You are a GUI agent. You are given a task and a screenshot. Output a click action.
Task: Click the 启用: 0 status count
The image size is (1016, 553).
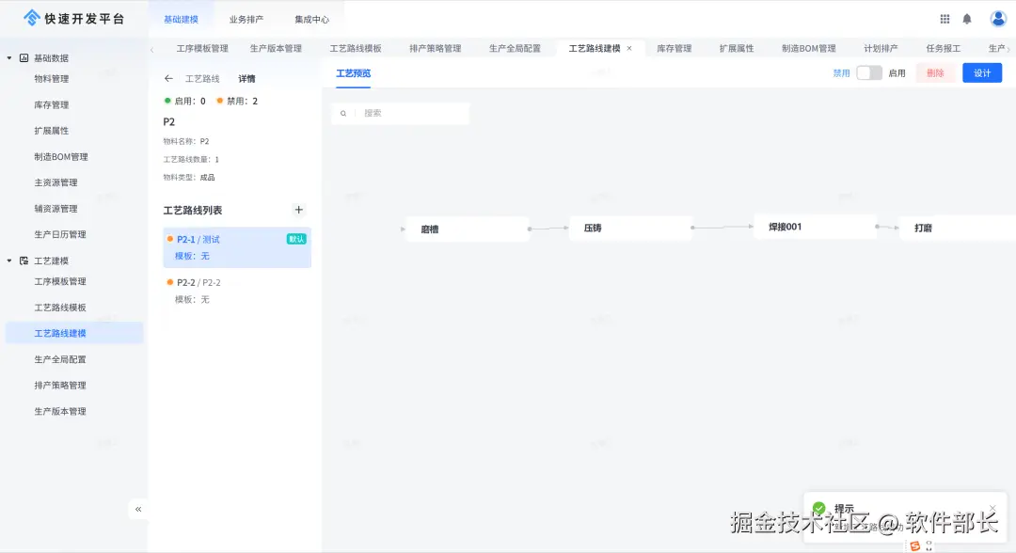click(x=184, y=101)
